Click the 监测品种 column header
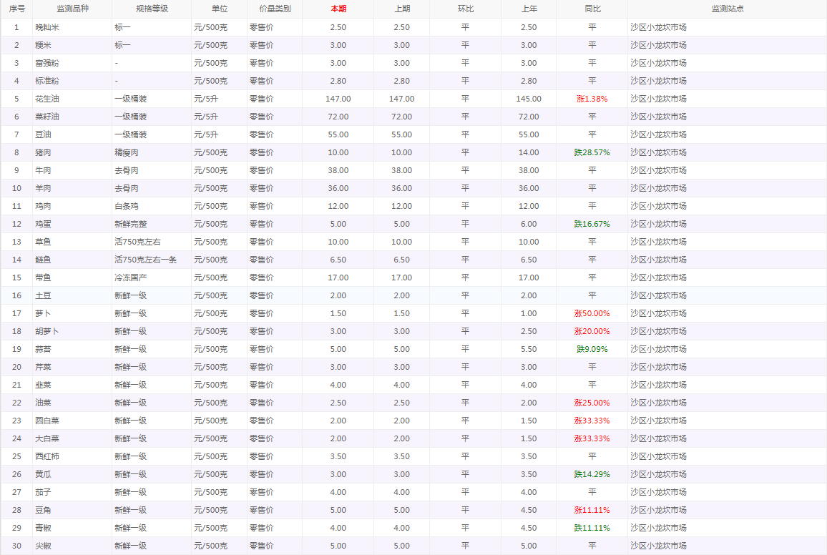The width and height of the screenshot is (827, 555). [x=72, y=9]
